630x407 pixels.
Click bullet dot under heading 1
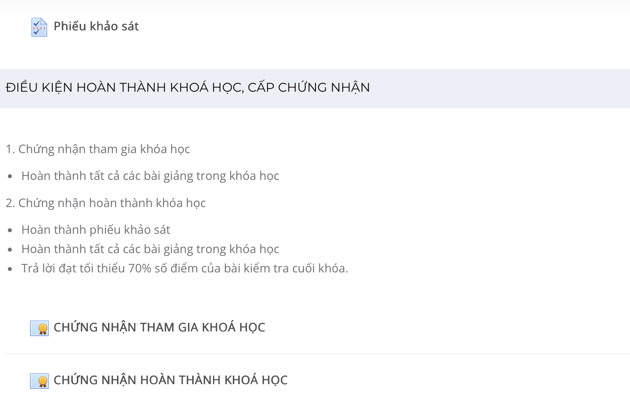10,176
